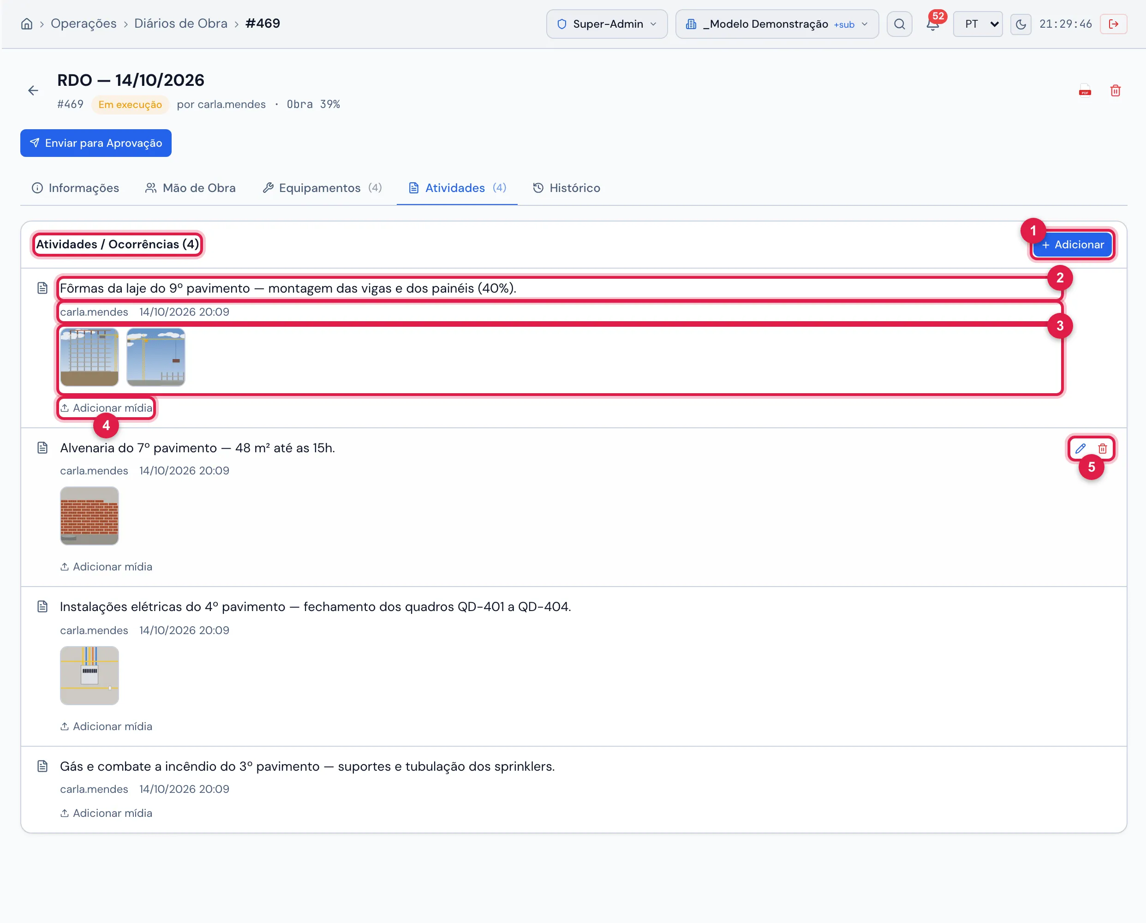Click the Em execução status badge

click(x=130, y=104)
